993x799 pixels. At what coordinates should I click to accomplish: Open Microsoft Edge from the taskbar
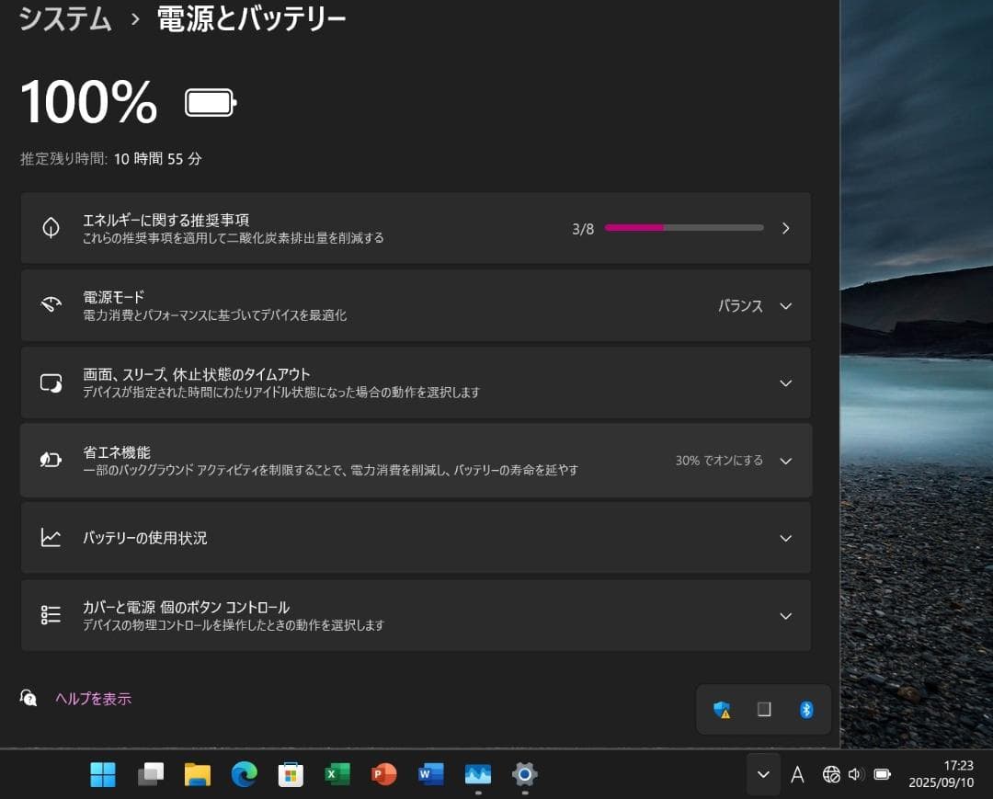[x=243, y=775]
